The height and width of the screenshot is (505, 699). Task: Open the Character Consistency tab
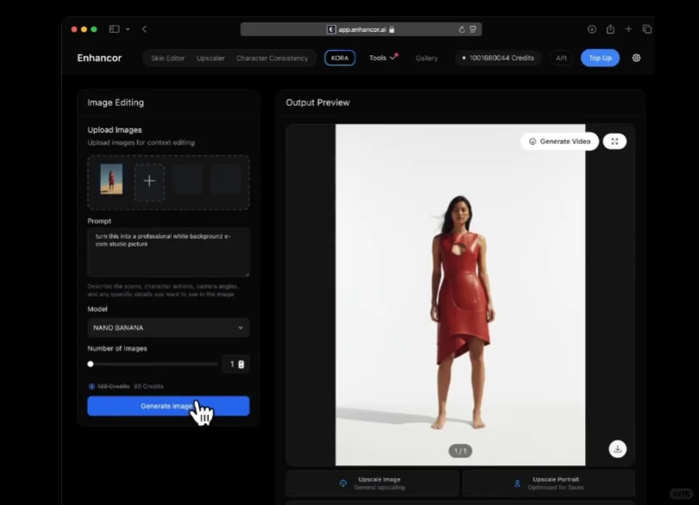[x=272, y=58]
